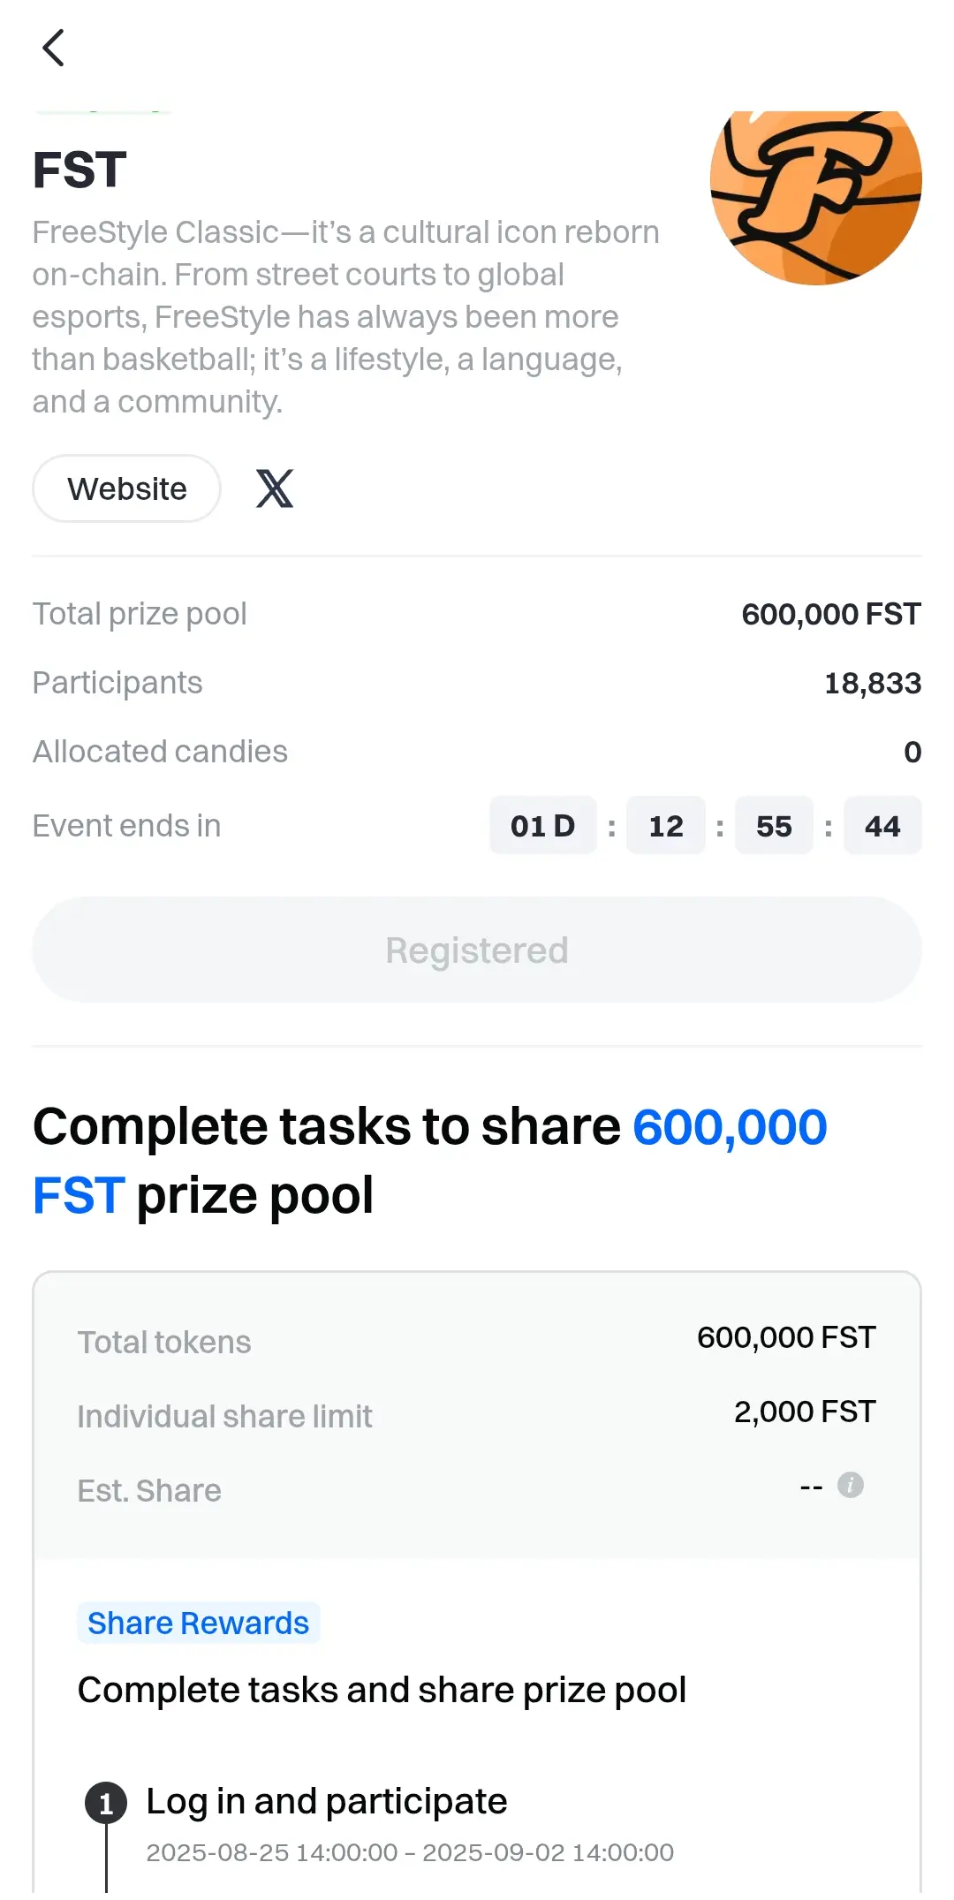This screenshot has height=1900, width=954.
Task: Tap the Allocated candies value 0
Action: coord(912,752)
